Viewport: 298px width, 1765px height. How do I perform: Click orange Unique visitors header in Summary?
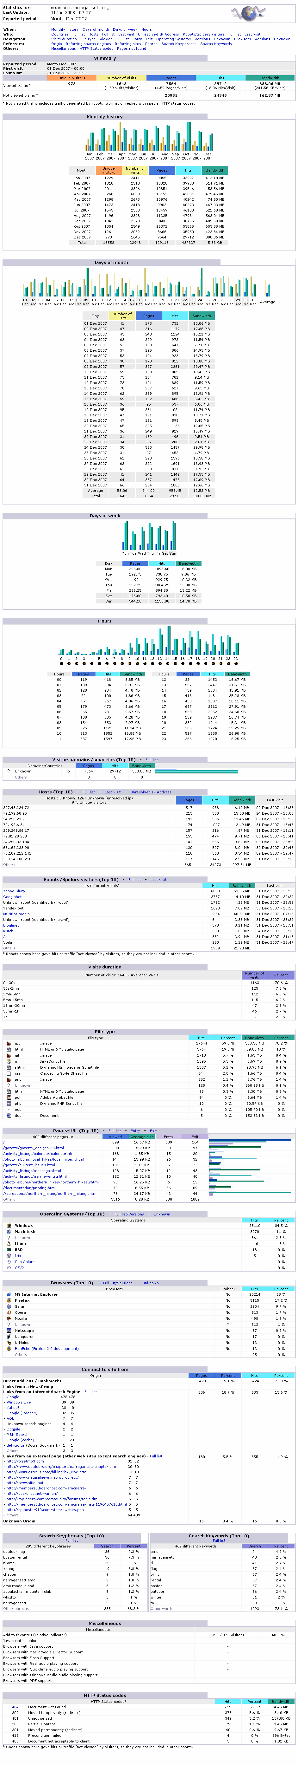pos(72,78)
